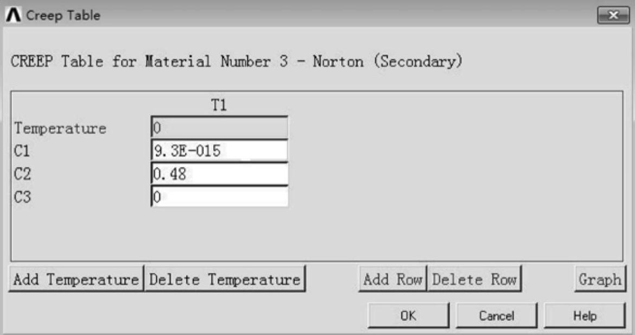Open the Graph view of creep data

[x=599, y=279]
